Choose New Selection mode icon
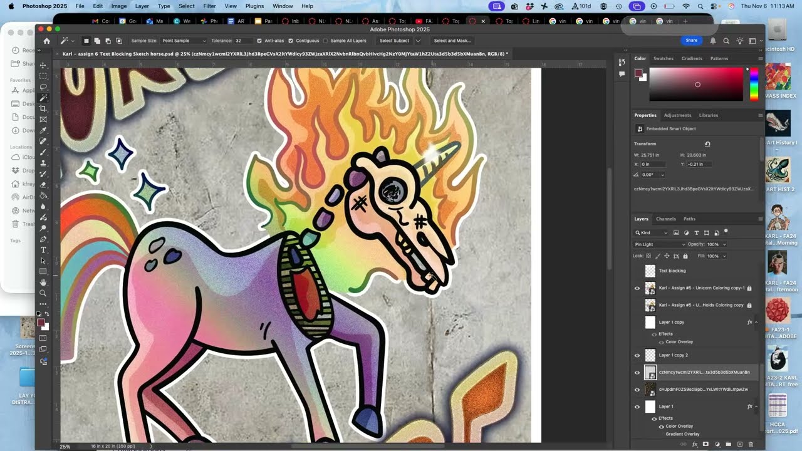Viewport: 802px width, 451px height. click(x=86, y=41)
